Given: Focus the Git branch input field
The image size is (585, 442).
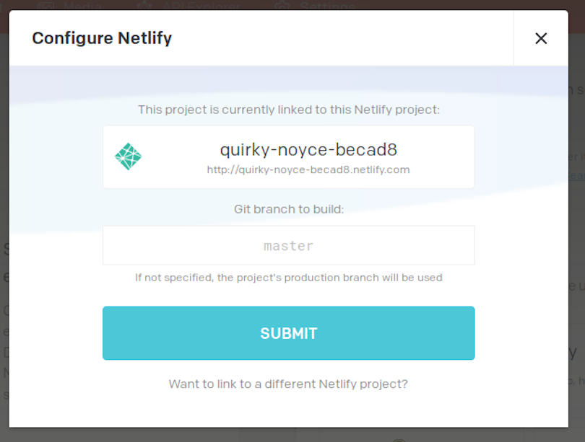Looking at the screenshot, I should [288, 245].
